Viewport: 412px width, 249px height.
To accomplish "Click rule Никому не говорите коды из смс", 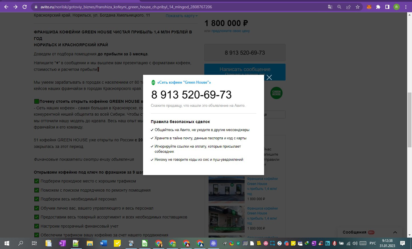I will (199, 160).
